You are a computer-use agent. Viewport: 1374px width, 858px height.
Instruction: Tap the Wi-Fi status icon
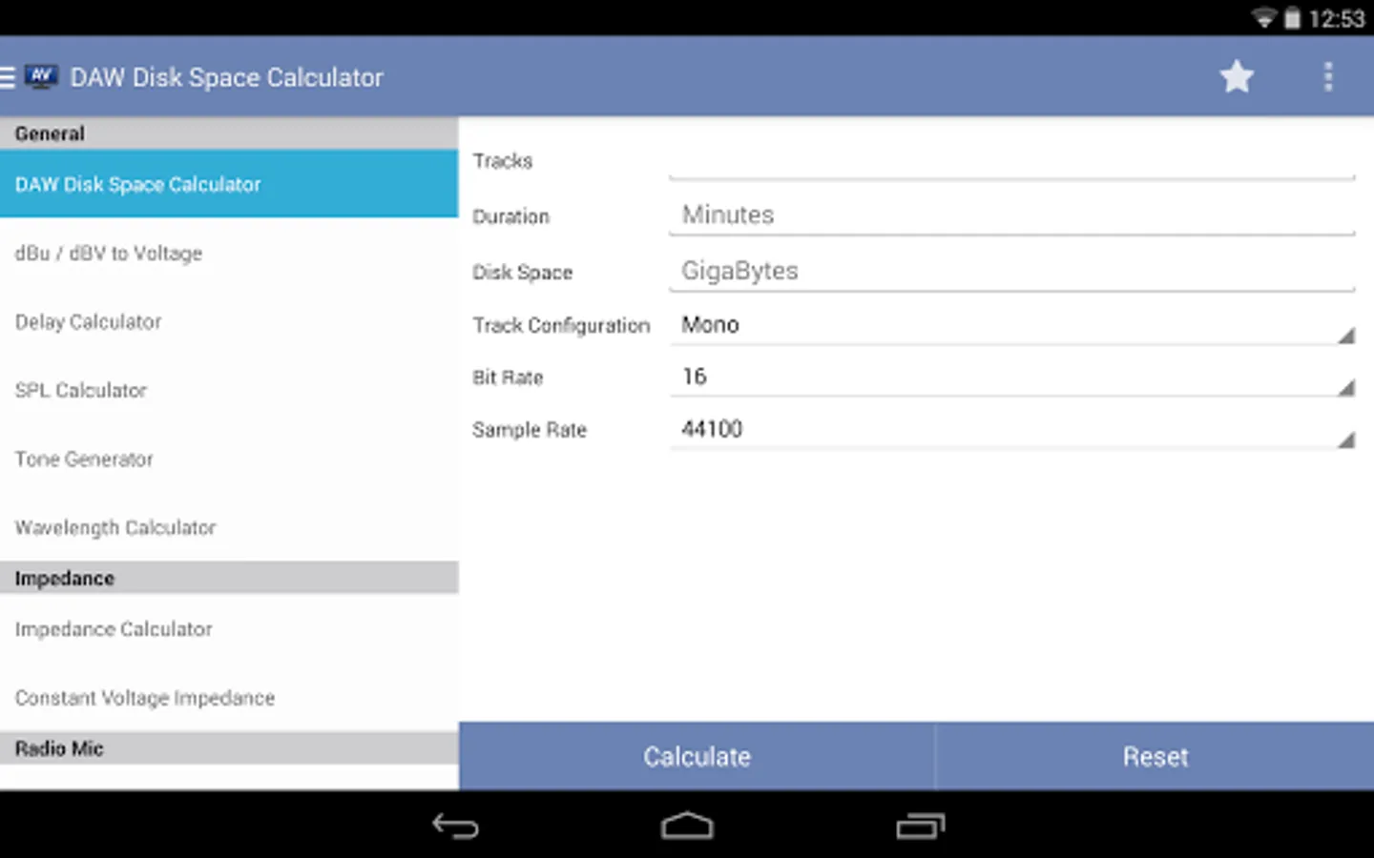click(1264, 18)
